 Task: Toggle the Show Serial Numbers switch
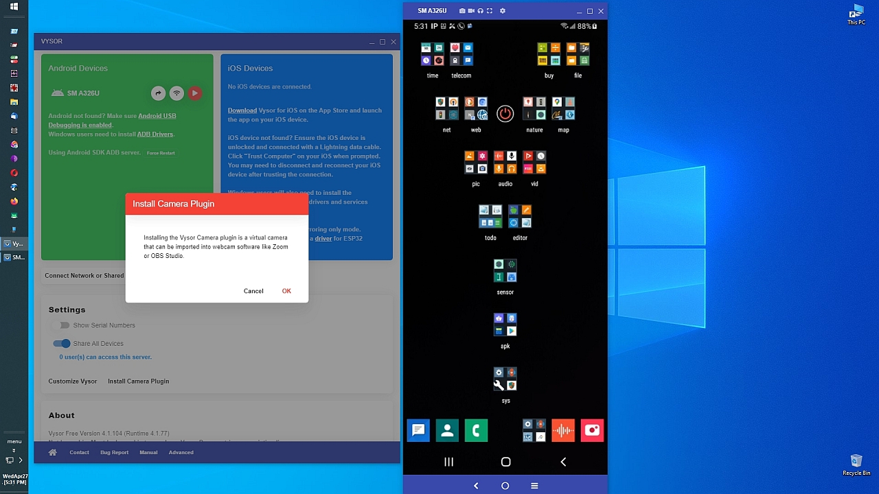[x=63, y=325]
